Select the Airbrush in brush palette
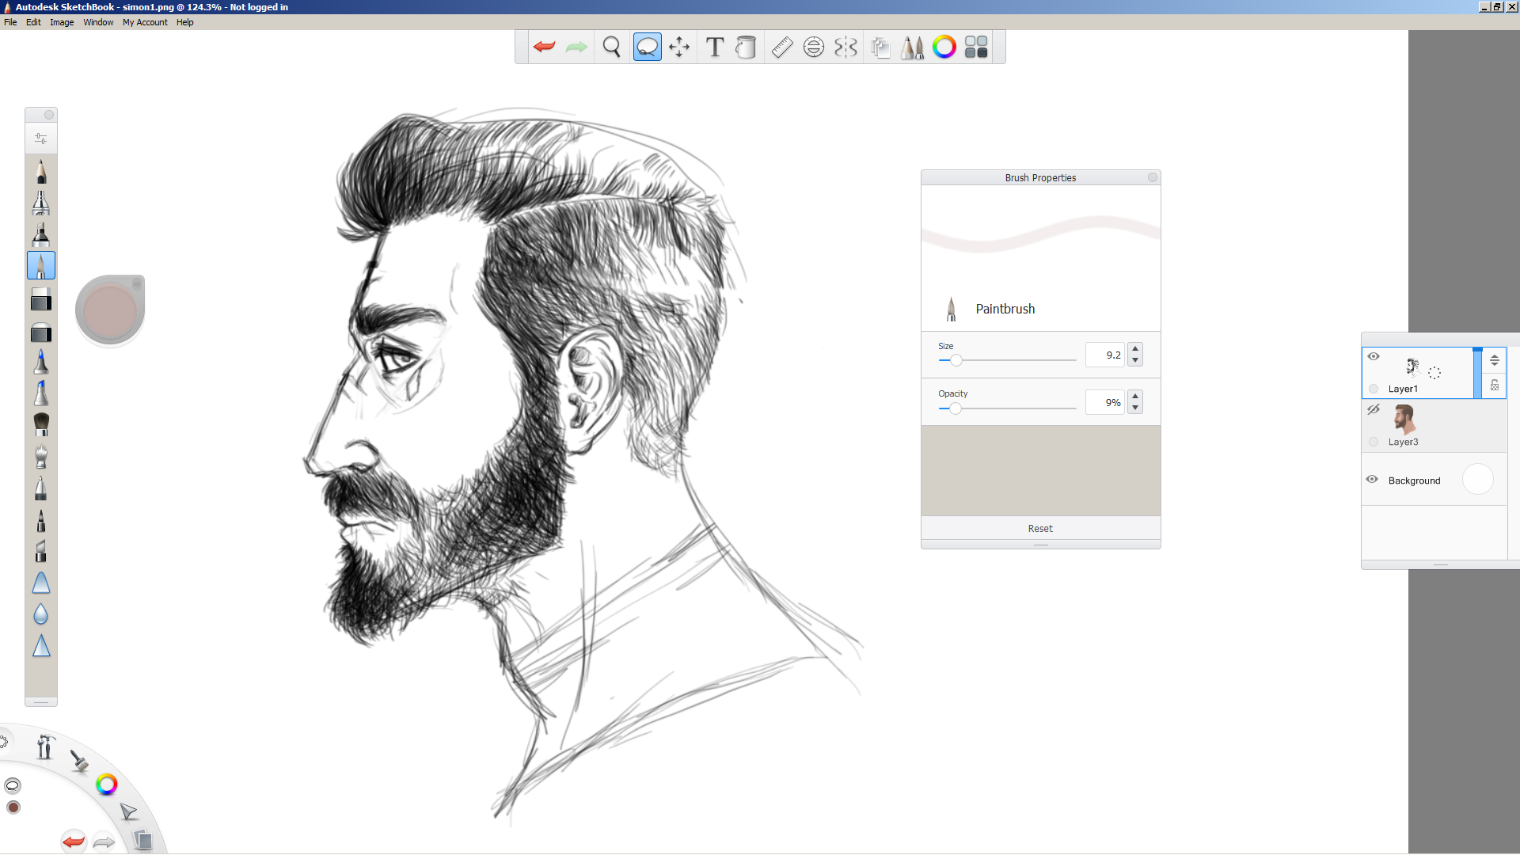Screen dimensions: 1520x855 click(x=41, y=203)
